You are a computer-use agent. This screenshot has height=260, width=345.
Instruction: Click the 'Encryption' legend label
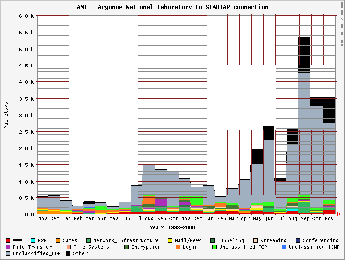coord(146,247)
